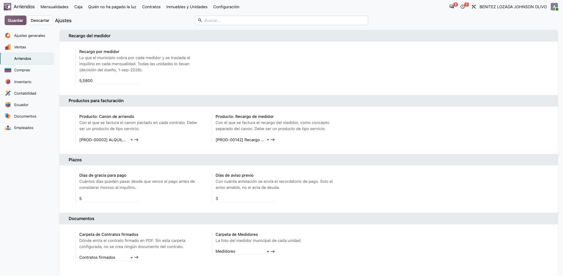Click the Inventario settings label
This screenshot has height=276, width=563.
[23, 82]
